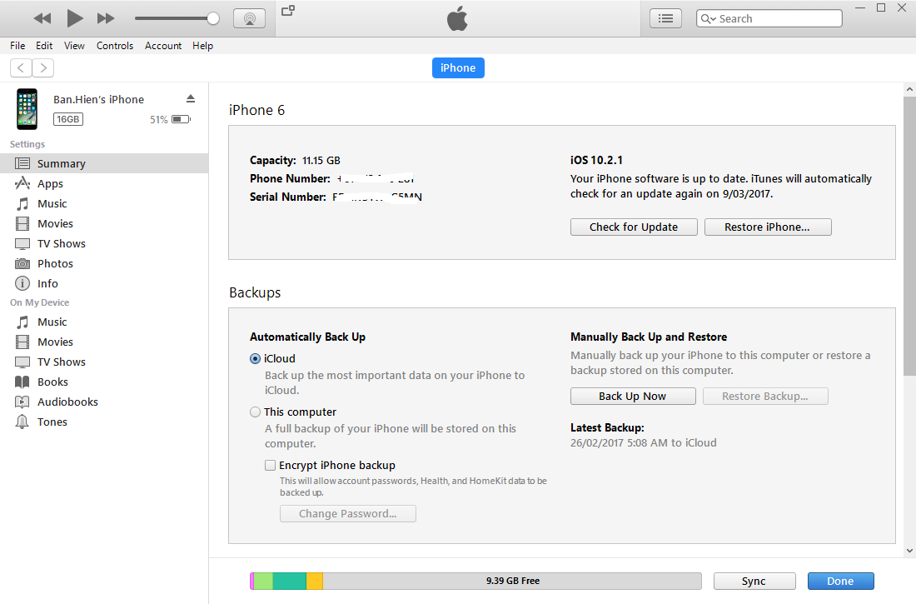The image size is (916, 604).
Task: Click the 51% battery indicator icon
Action: coord(181,119)
